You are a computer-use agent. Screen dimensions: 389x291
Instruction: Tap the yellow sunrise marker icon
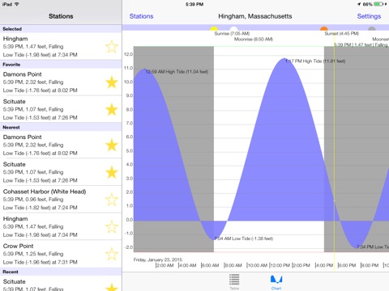point(214,28)
